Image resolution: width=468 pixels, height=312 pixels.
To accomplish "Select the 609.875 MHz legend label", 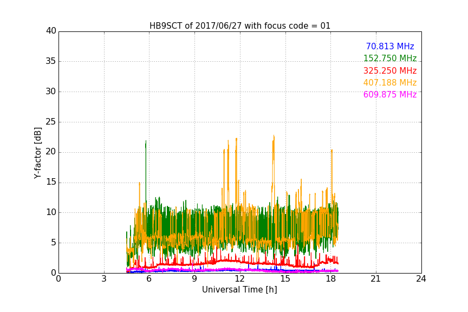I will [x=390, y=95].
